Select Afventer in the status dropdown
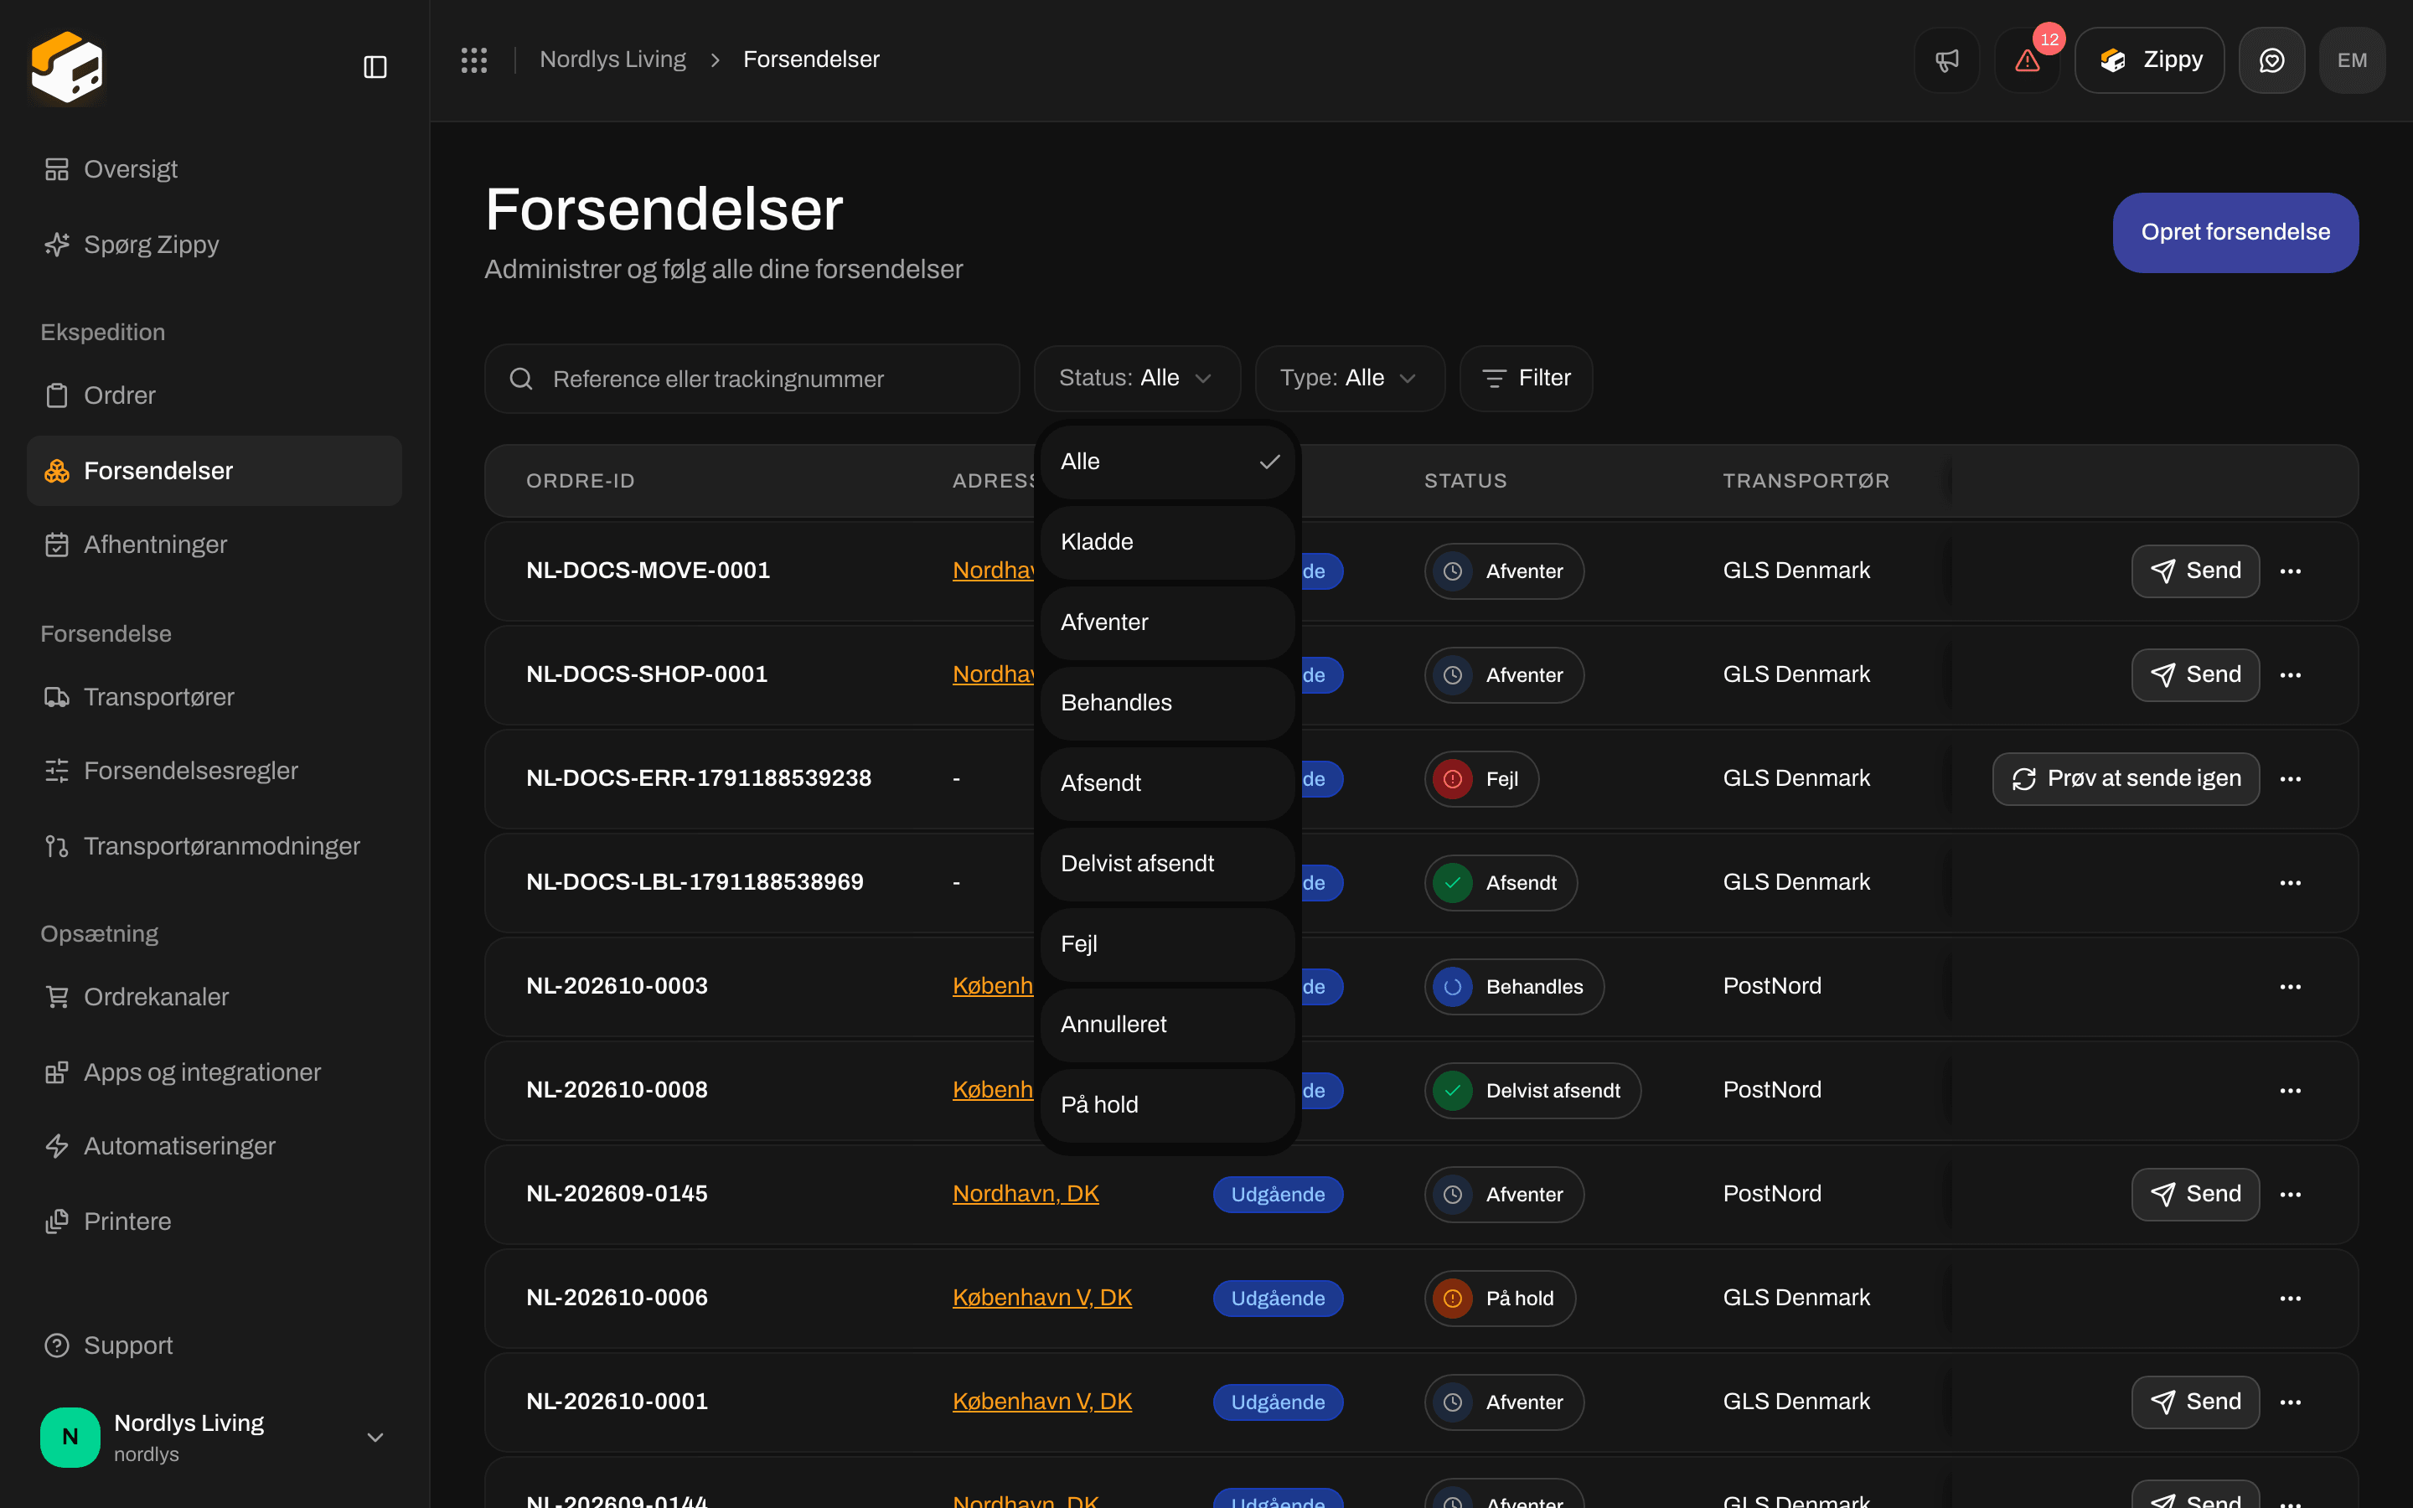The width and height of the screenshot is (2413, 1508). (x=1168, y=622)
